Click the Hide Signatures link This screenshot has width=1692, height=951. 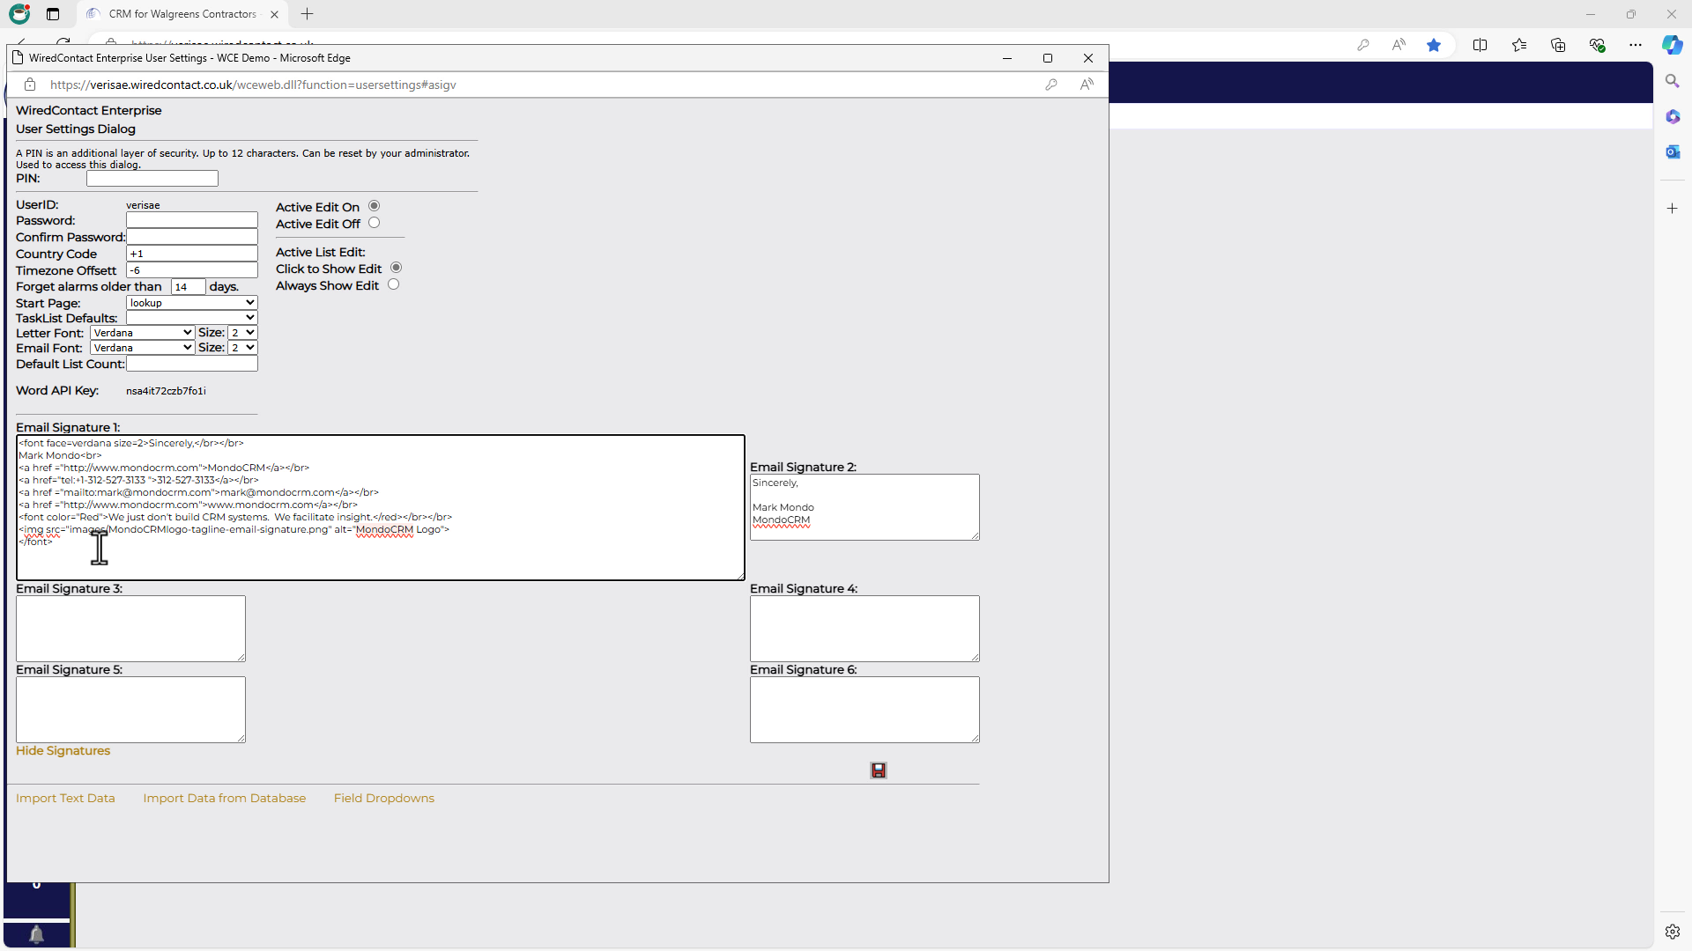pos(63,751)
